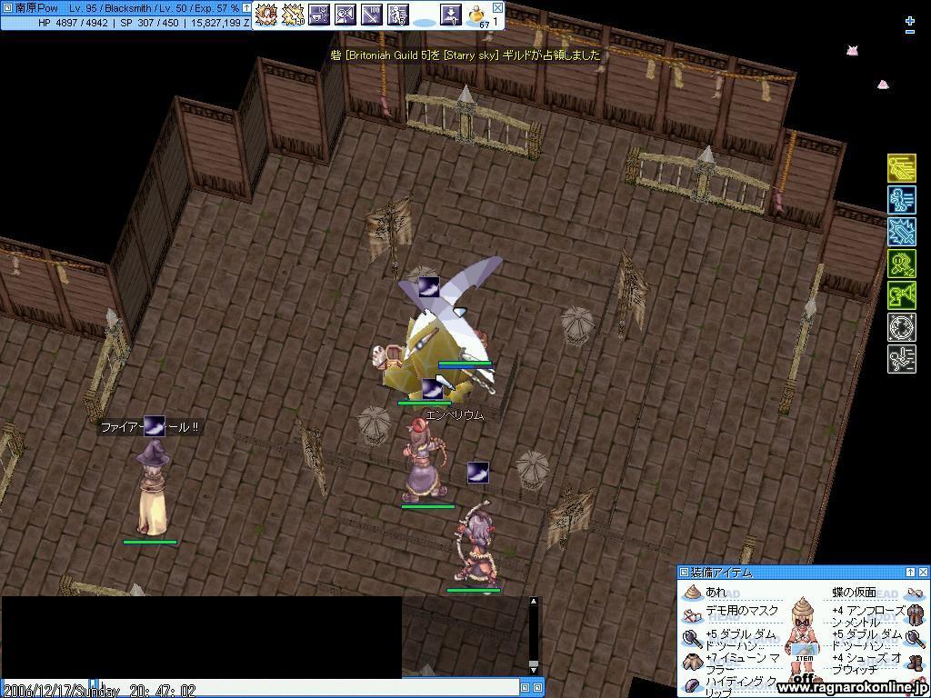Viewport: 931px width, 698px height.
Task: Zoom out the minimap with minus button
Action: (909, 32)
